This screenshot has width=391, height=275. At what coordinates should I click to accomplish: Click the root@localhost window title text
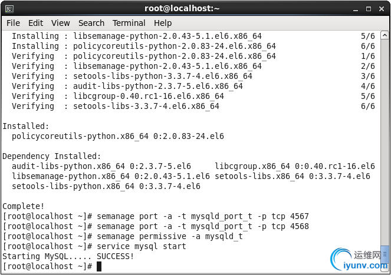[182, 8]
